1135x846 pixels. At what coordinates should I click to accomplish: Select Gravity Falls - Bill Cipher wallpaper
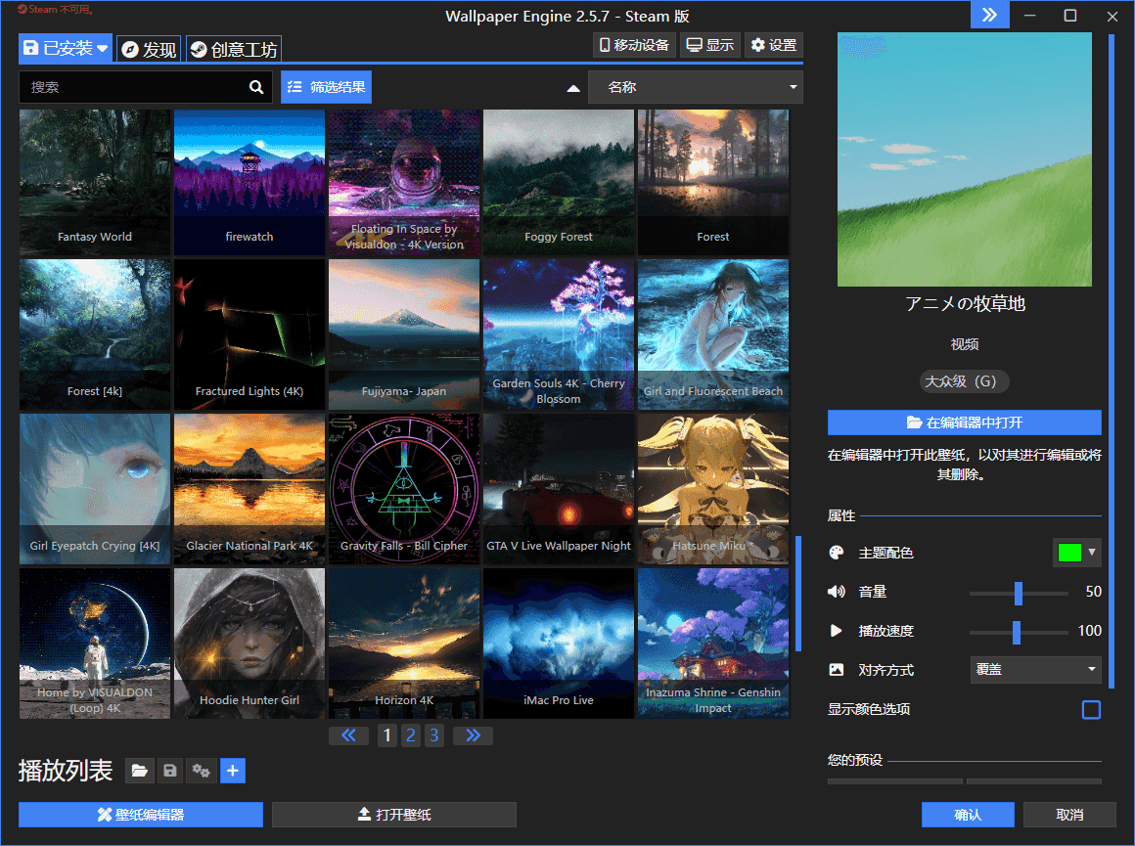[404, 489]
